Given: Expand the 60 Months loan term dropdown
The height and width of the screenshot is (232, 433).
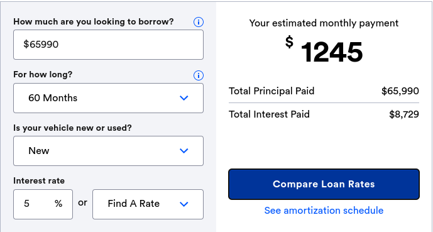Looking at the screenshot, I should click(108, 98).
